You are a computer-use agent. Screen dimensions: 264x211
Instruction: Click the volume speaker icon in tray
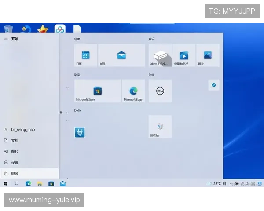click(x=247, y=184)
